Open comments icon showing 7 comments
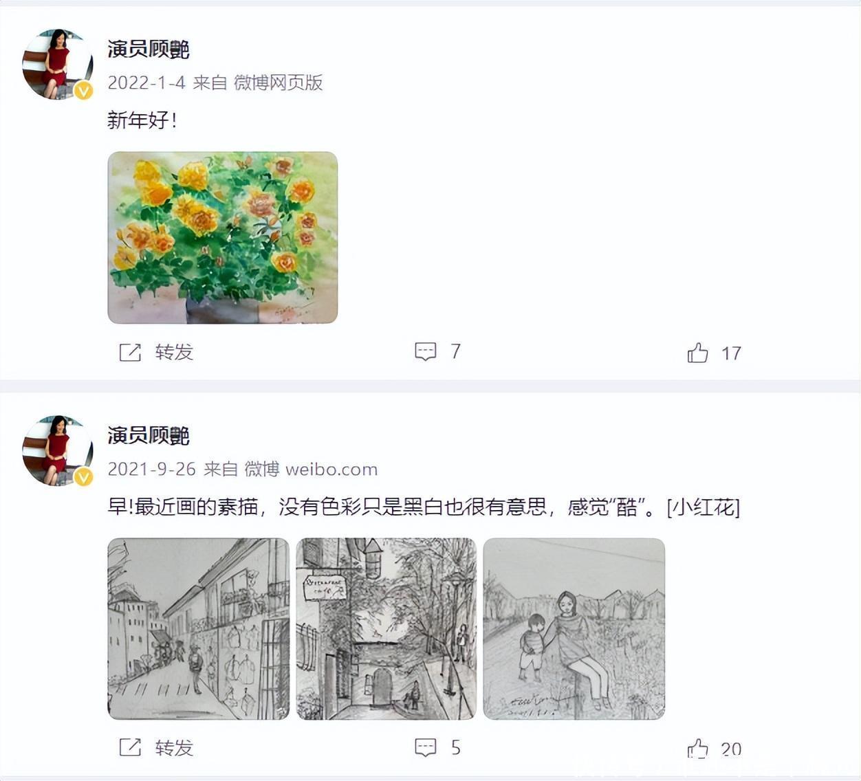This screenshot has width=861, height=781. click(x=426, y=352)
